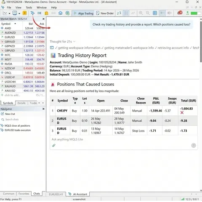Open the Market shopping bag icon
The width and height of the screenshot is (202, 202).
[x=46, y=13]
